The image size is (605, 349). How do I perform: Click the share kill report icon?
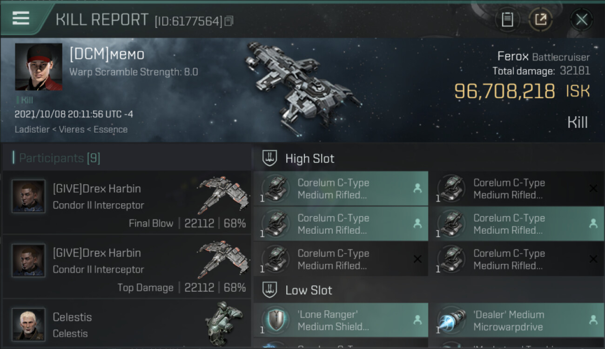click(540, 20)
